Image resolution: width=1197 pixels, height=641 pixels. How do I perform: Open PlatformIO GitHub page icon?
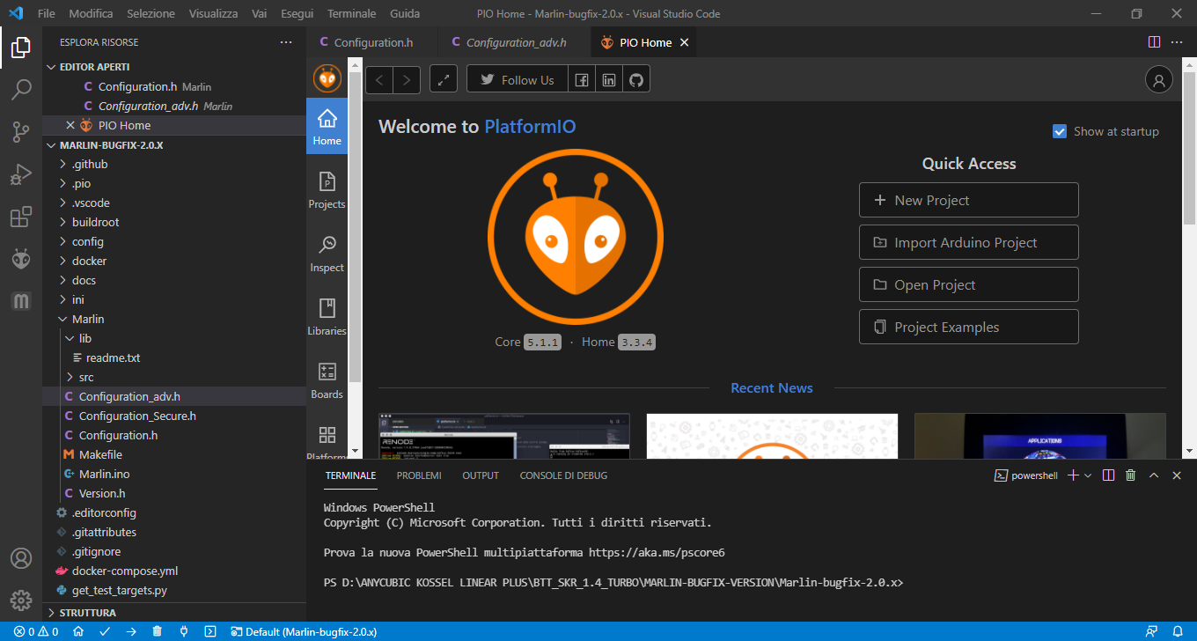pos(636,79)
